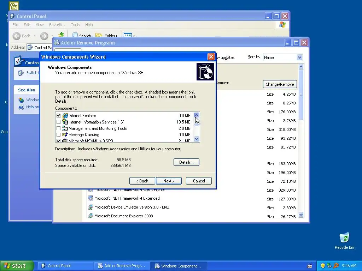Viewport: 362px width, 271px height.
Task: Minimize the Add or Remove Programs window
Action: click(287, 43)
